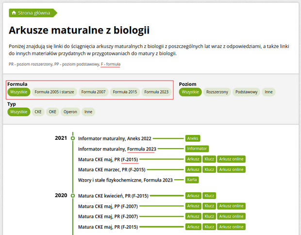This screenshot has height=235, width=301.
Task: Select Inne filter under Typ
Action: 88,112
